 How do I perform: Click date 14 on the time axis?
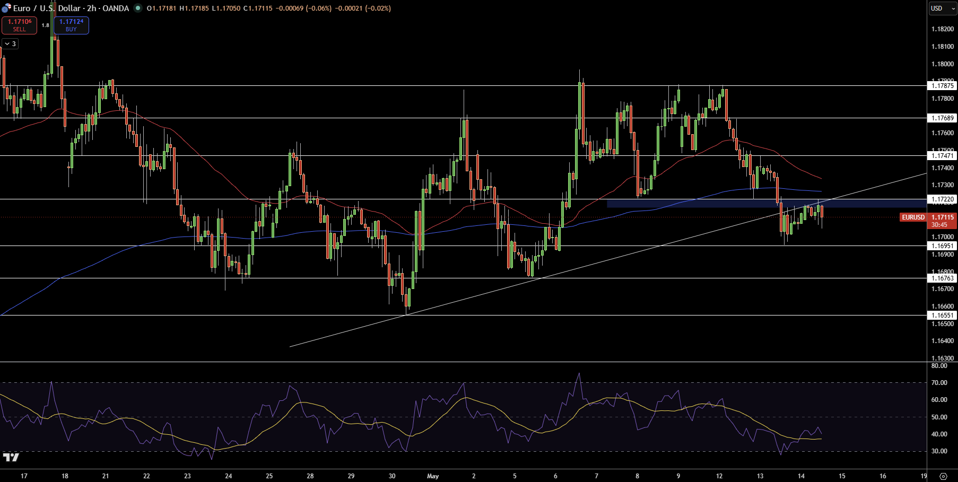point(801,476)
